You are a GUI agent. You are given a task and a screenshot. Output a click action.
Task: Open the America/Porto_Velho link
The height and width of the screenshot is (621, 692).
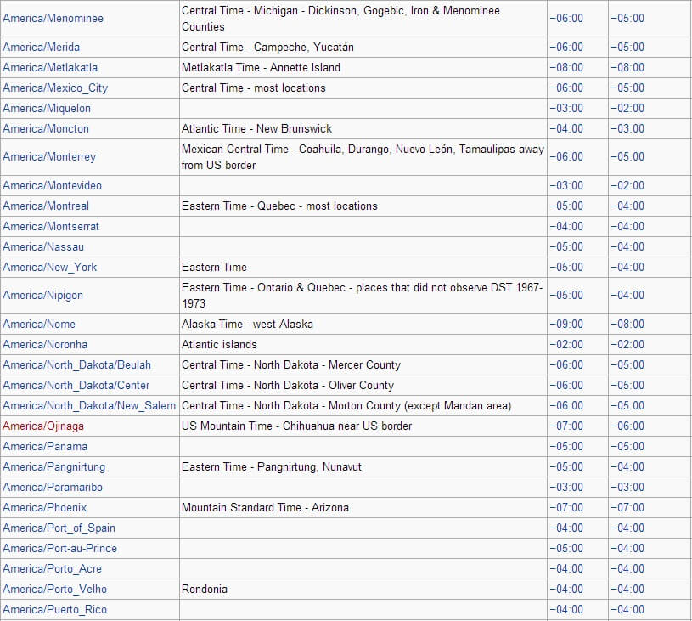pyautogui.click(x=54, y=590)
